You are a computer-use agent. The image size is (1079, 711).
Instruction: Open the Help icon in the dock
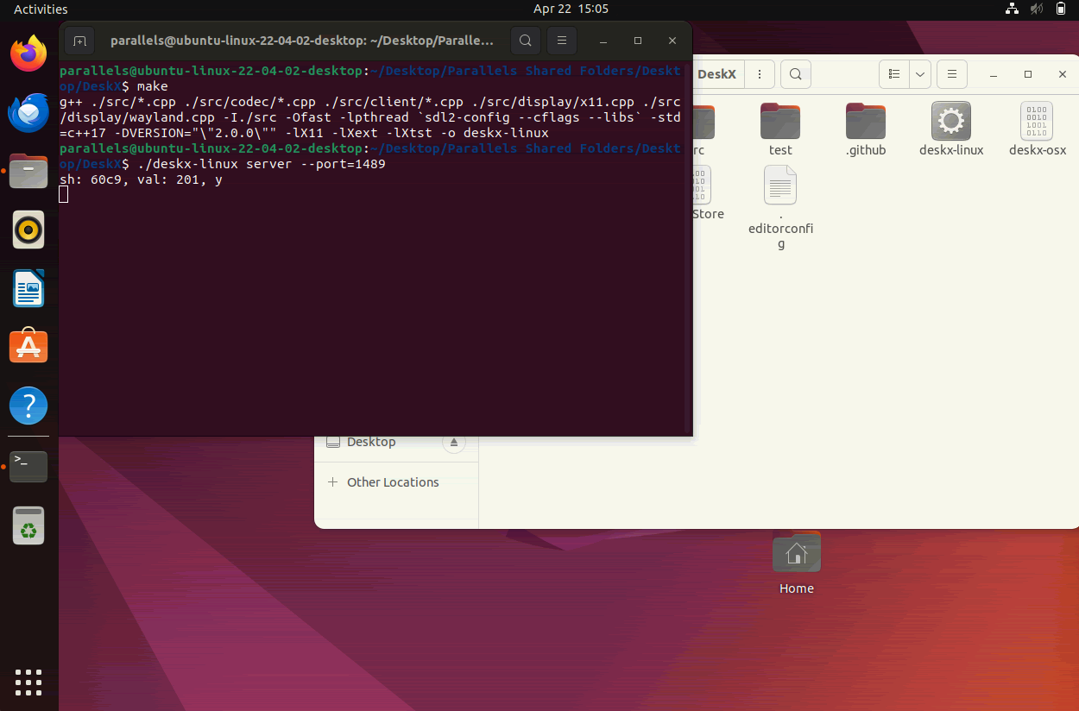coord(28,406)
